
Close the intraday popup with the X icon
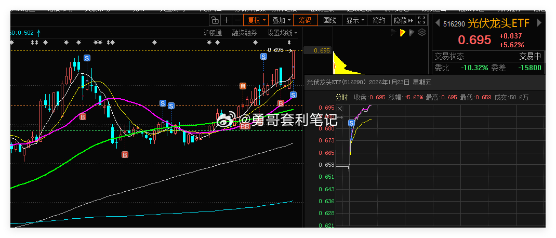click(x=340, y=109)
